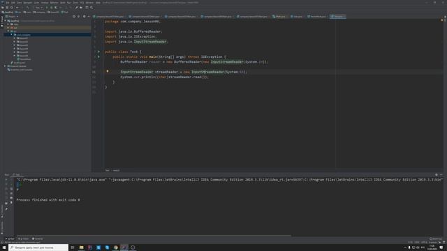This screenshot has width=447, height=251.
Task: Click the Run with Coverage toolbar icon
Action: click(x=56, y=8)
